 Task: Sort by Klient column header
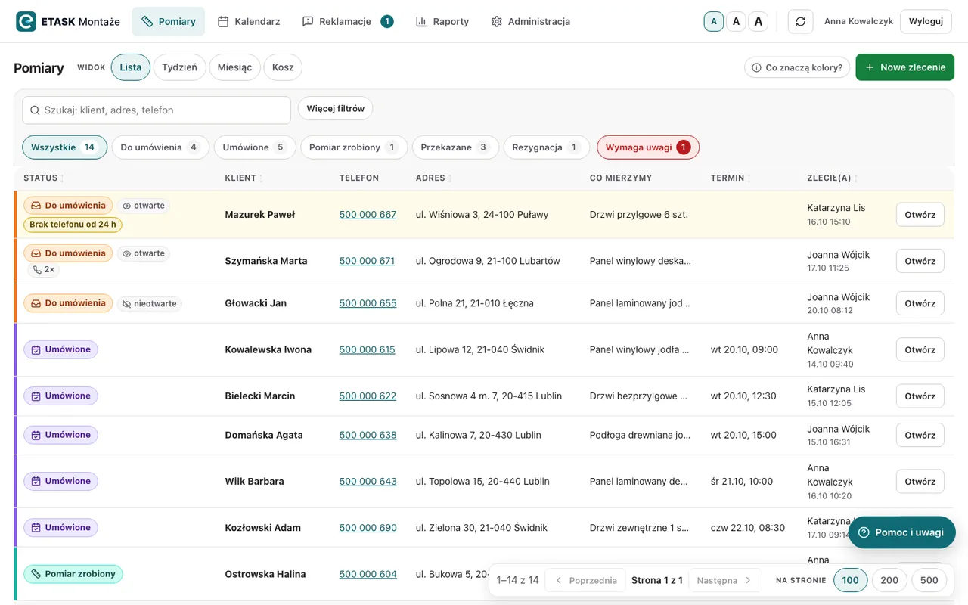click(244, 178)
